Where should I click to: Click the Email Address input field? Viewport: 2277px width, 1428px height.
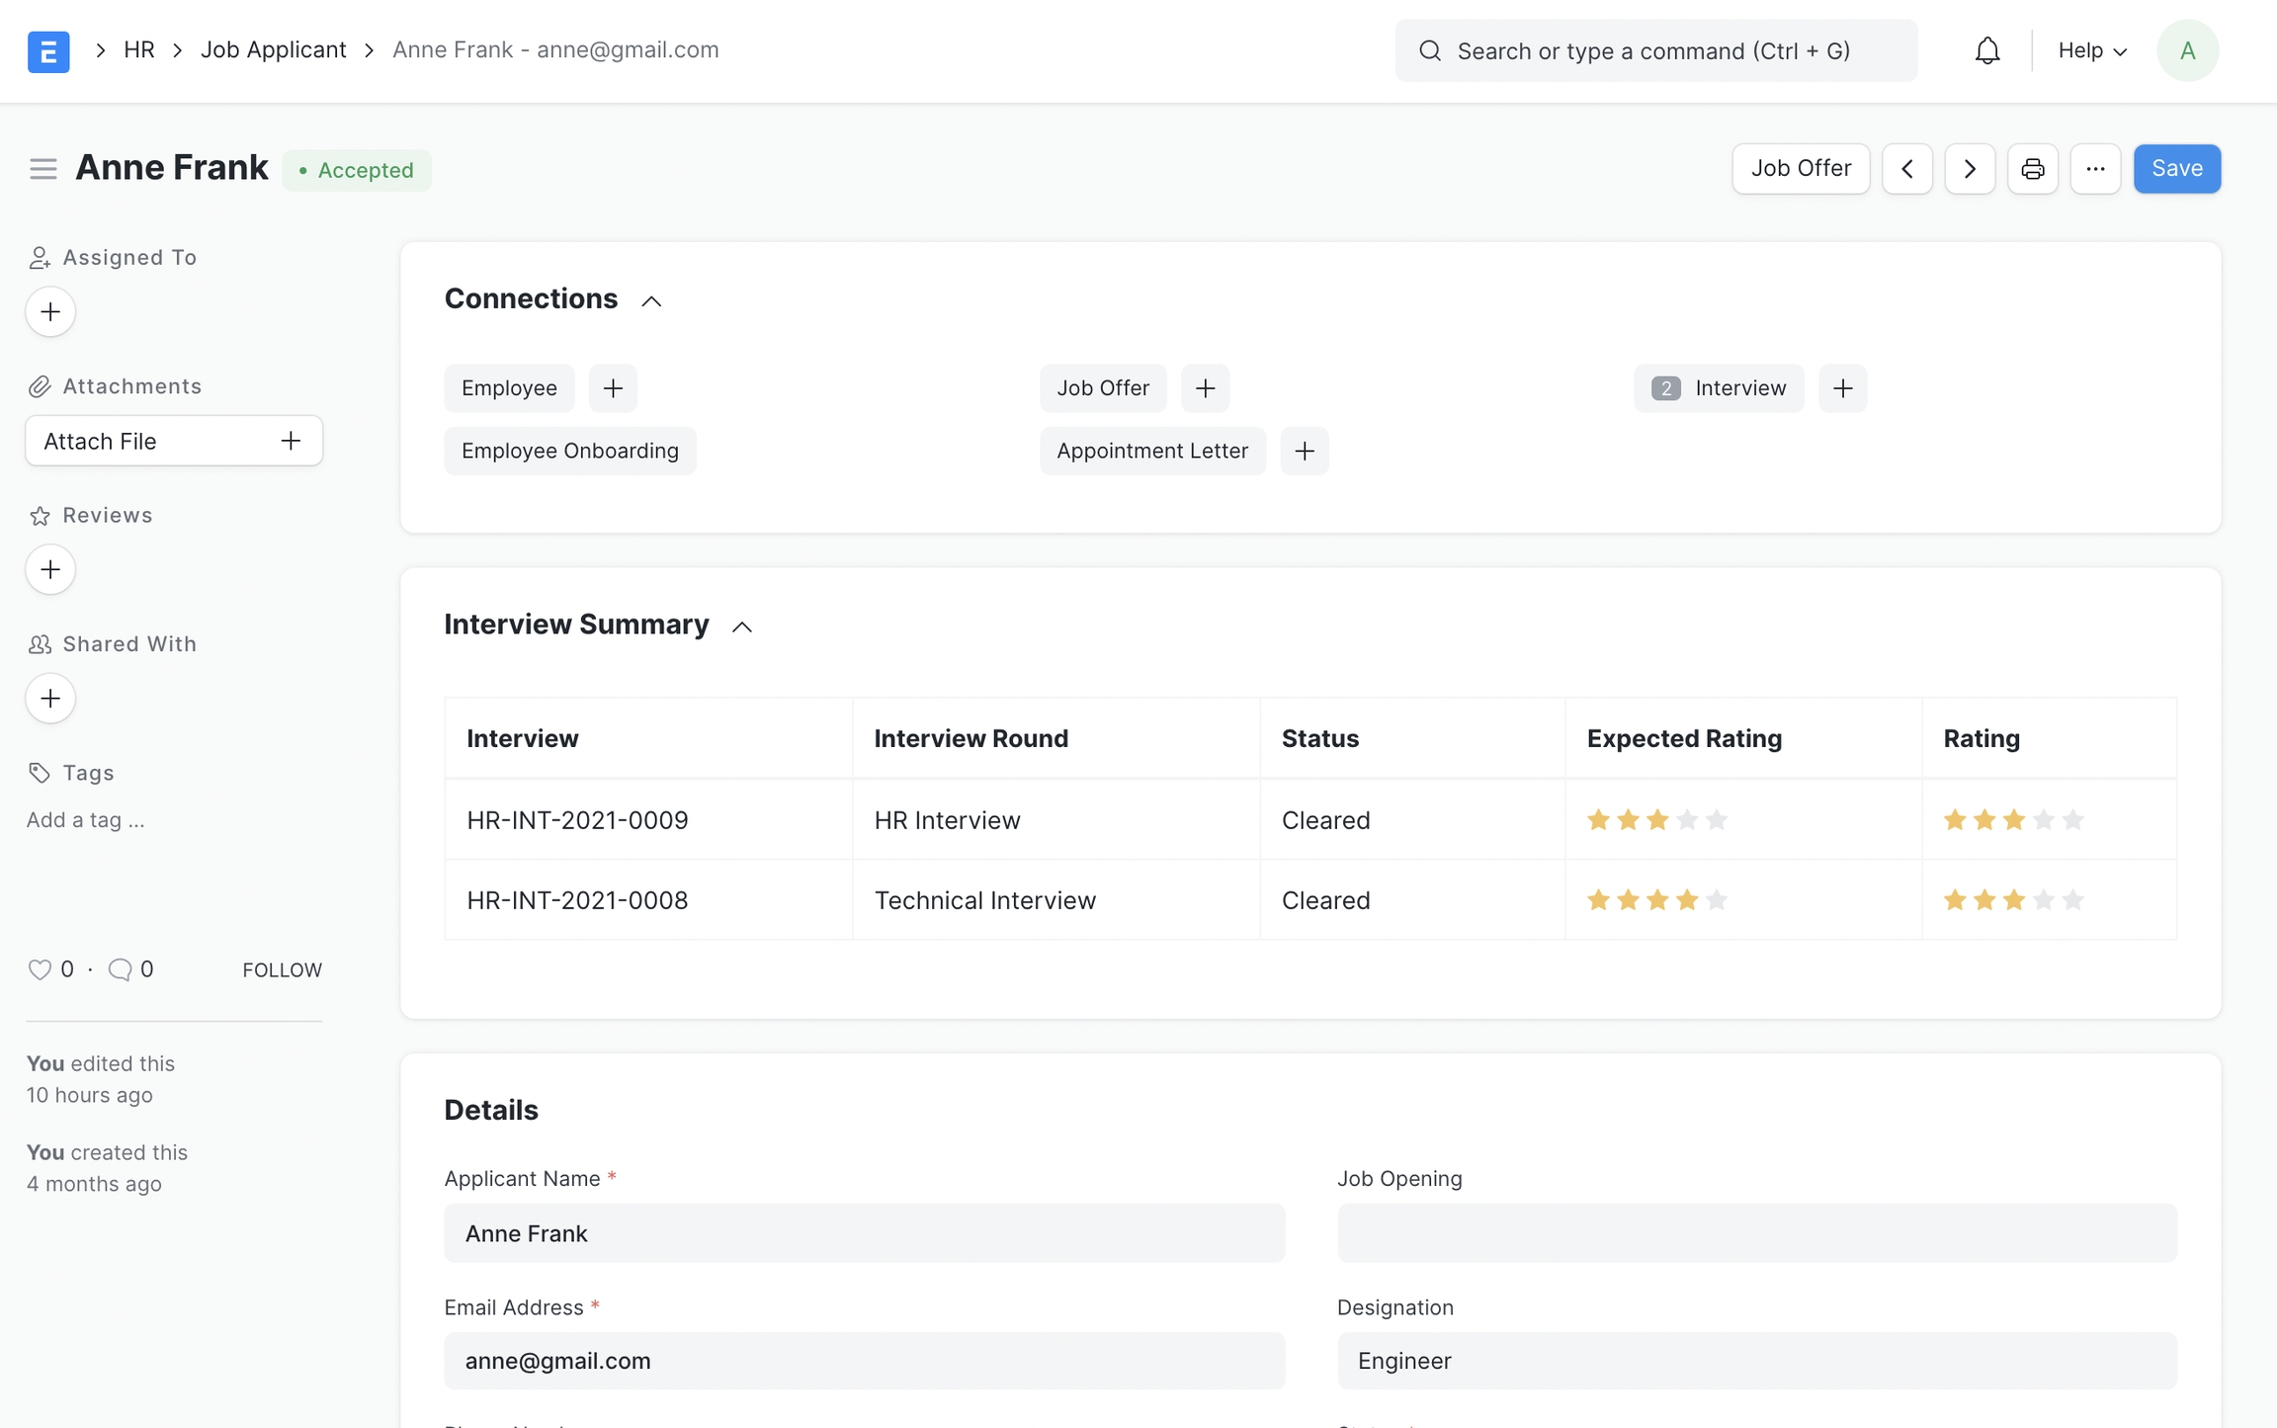click(x=864, y=1361)
